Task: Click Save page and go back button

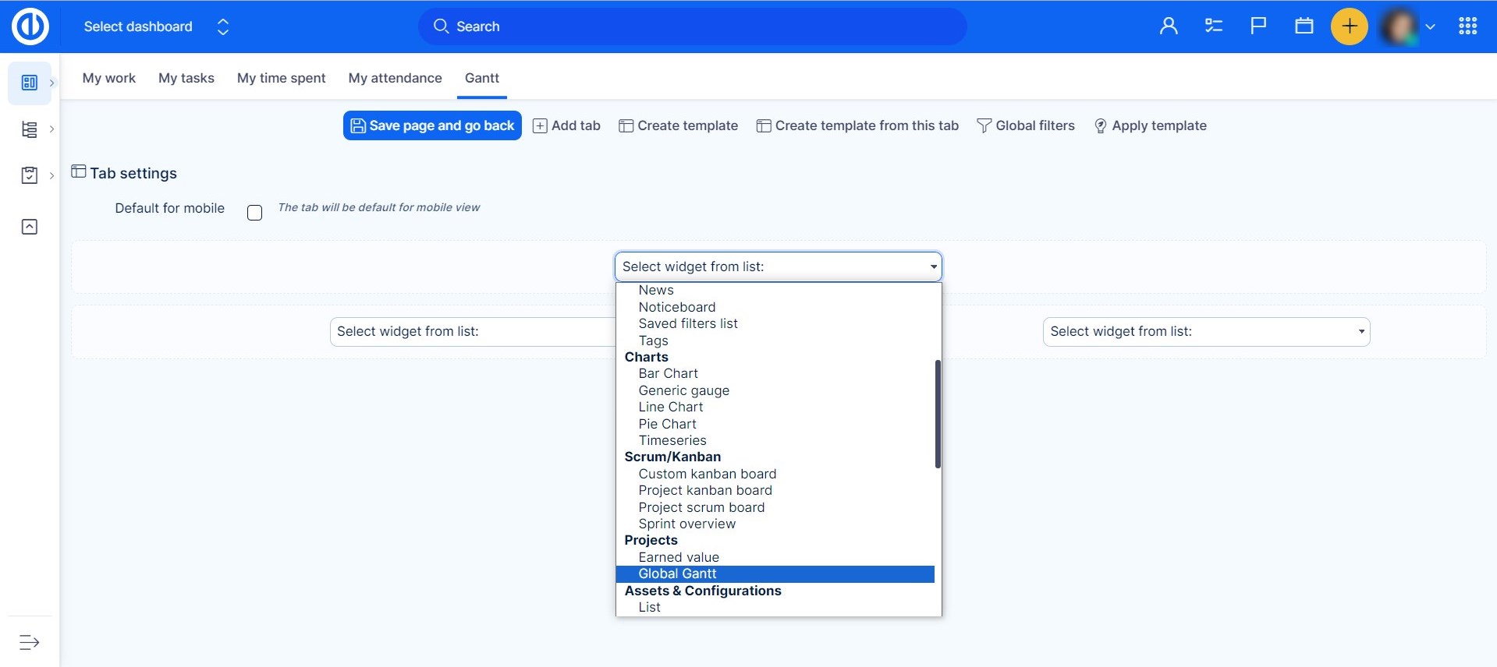Action: point(432,125)
